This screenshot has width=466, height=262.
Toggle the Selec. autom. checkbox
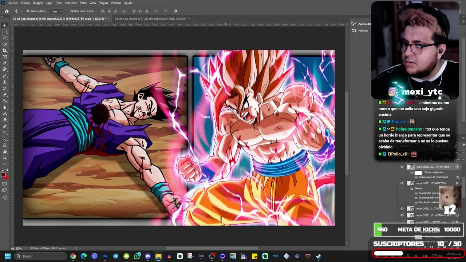coord(28,11)
